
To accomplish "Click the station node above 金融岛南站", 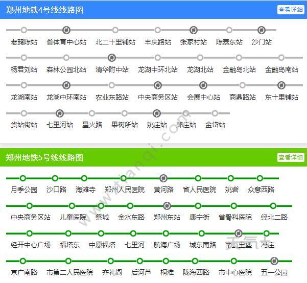I will coord(281,58).
